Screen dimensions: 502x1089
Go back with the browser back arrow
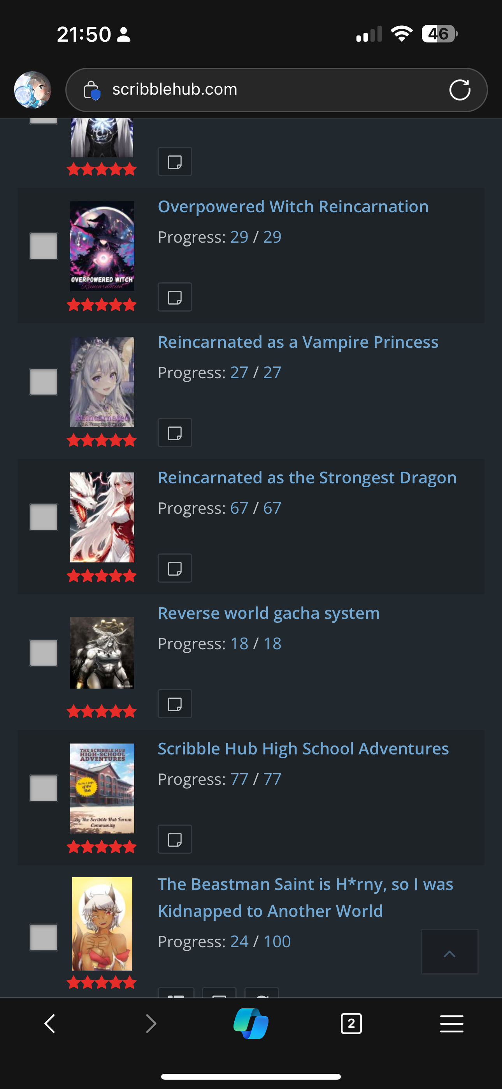[x=50, y=1024]
